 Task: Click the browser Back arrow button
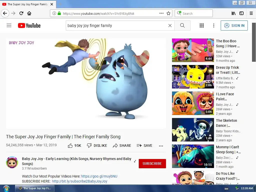pyautogui.click(x=5, y=13)
